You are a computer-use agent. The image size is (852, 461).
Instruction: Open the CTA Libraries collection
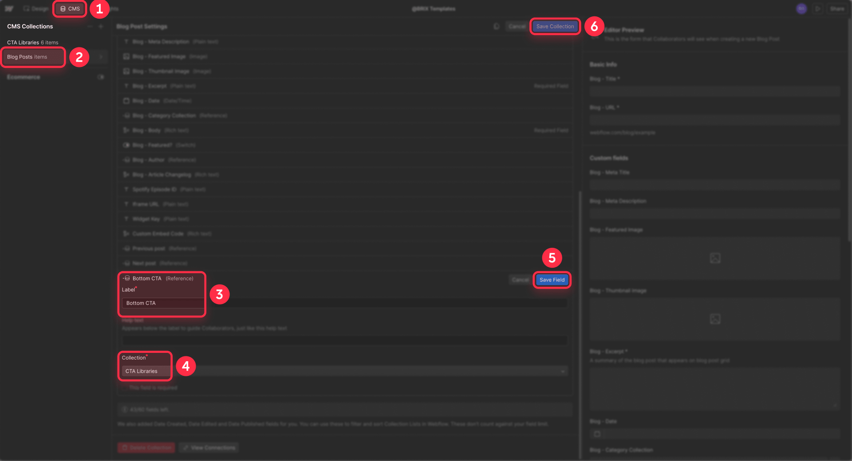click(x=33, y=43)
